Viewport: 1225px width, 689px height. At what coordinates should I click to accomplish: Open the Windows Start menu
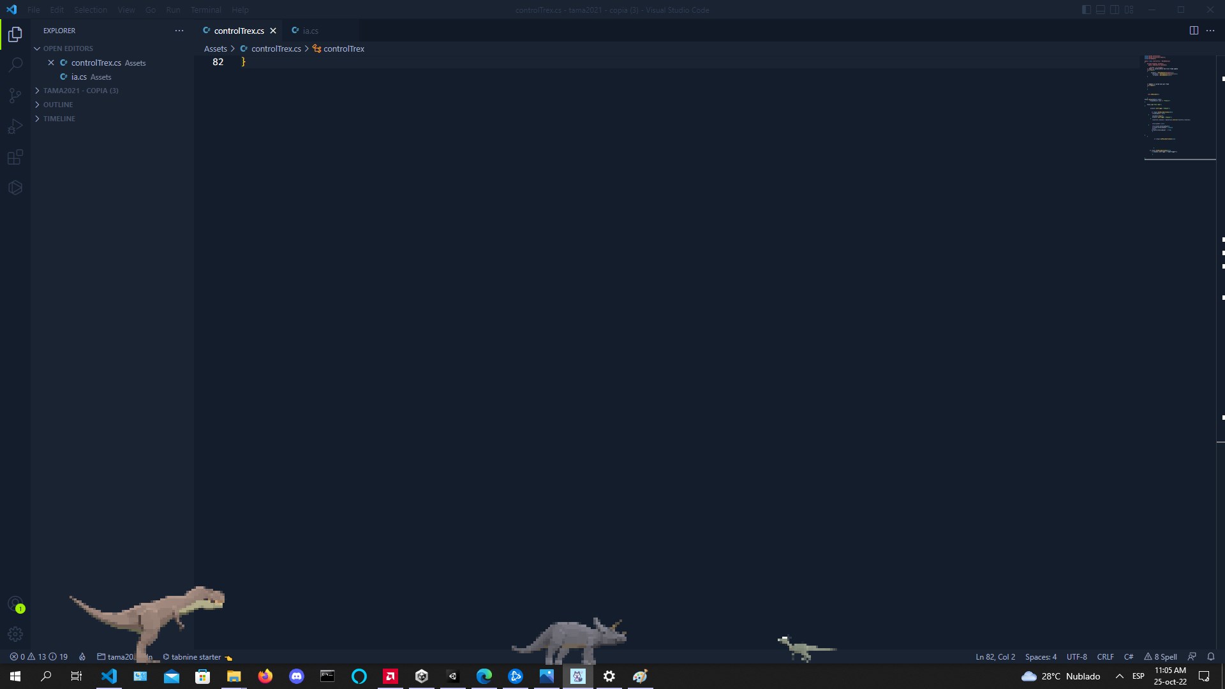pos(15,676)
